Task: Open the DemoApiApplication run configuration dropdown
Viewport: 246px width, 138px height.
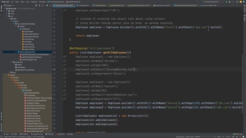Action: click(x=212, y=2)
